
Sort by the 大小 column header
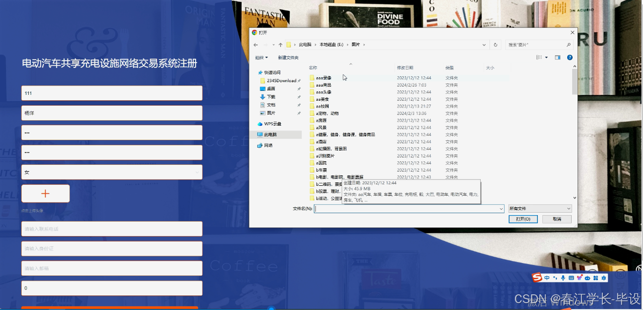tap(490, 68)
